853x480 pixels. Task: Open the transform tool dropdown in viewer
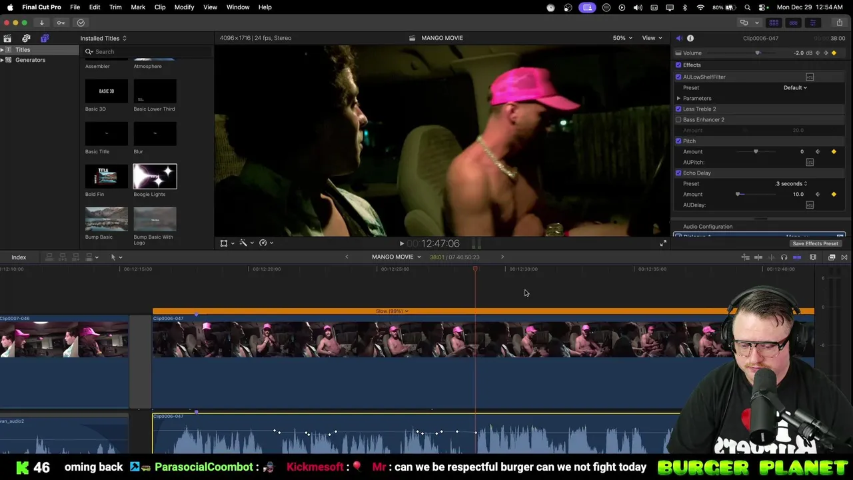tap(227, 243)
